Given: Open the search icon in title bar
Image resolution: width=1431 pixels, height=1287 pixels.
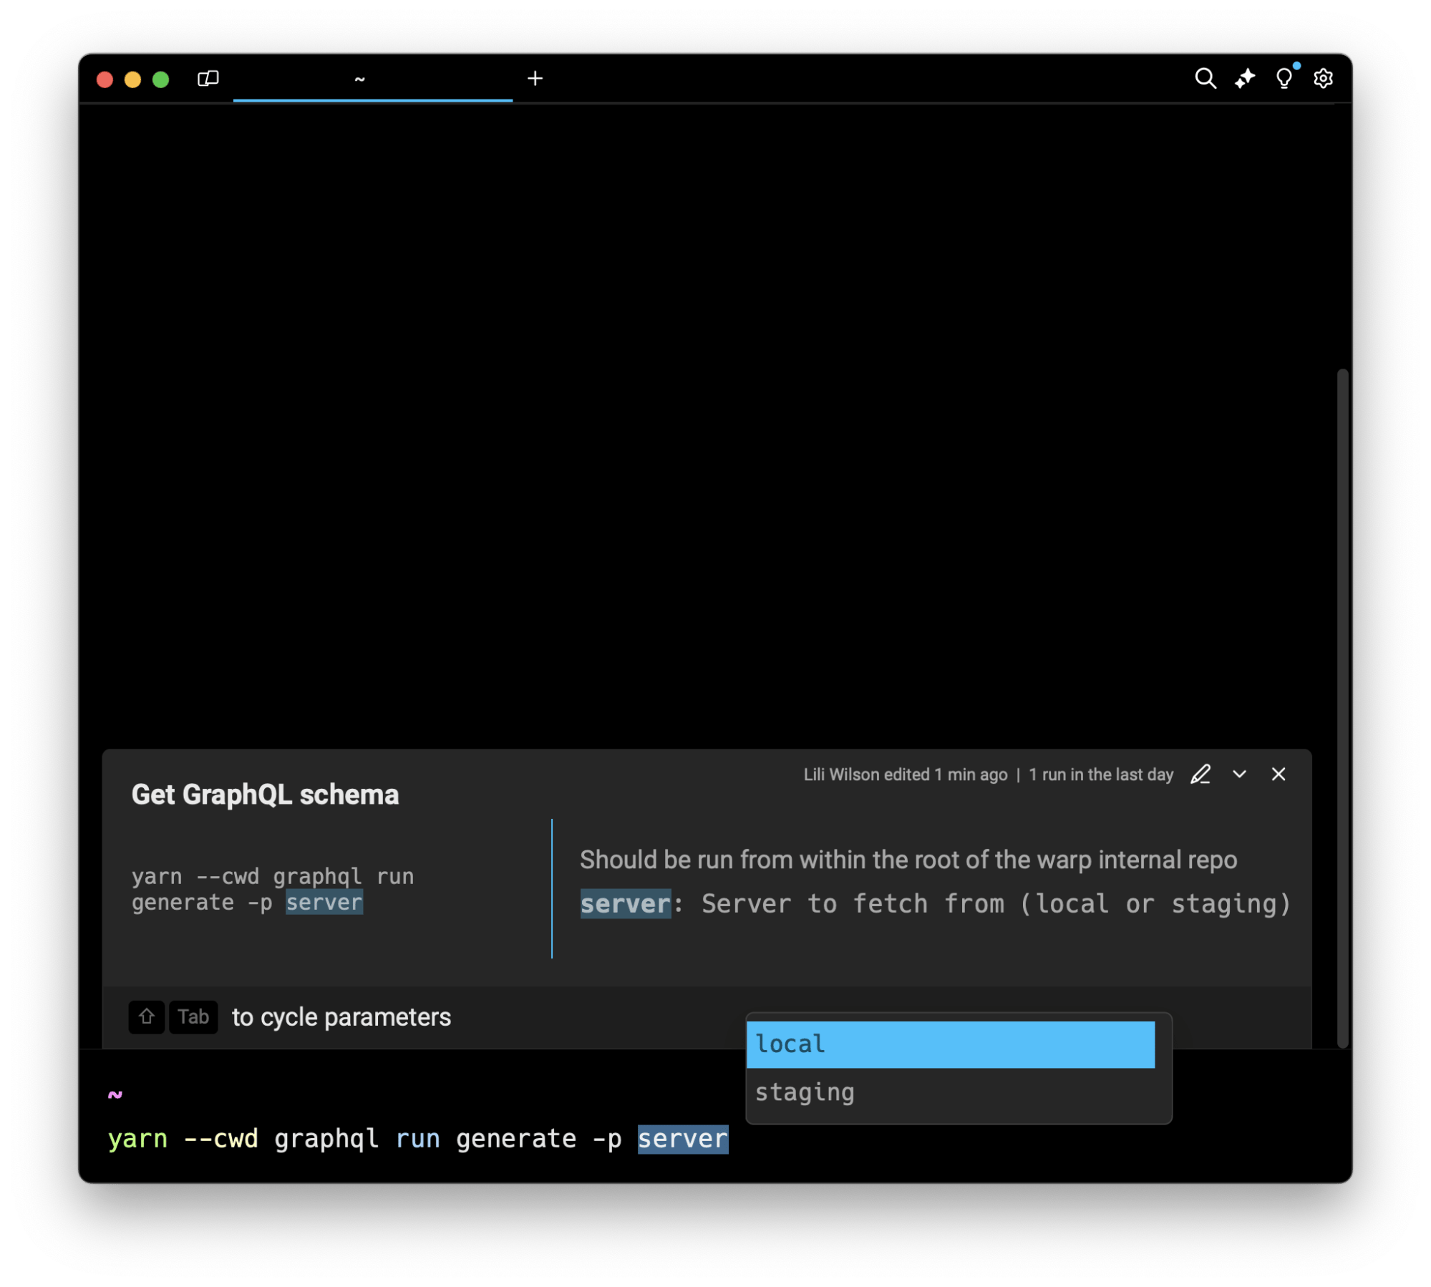Looking at the screenshot, I should point(1206,78).
